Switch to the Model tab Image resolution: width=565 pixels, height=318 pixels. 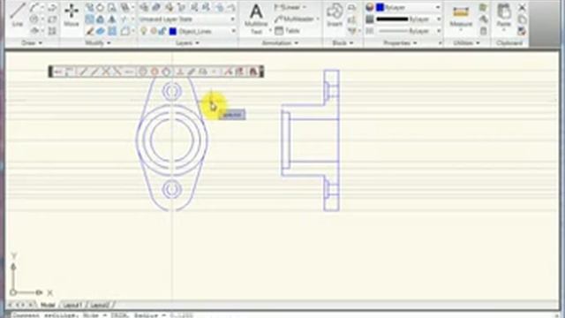click(48, 305)
